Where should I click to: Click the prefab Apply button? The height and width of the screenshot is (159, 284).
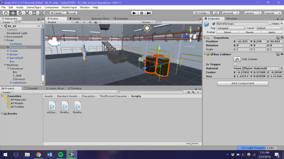pyautogui.click(x=272, y=32)
